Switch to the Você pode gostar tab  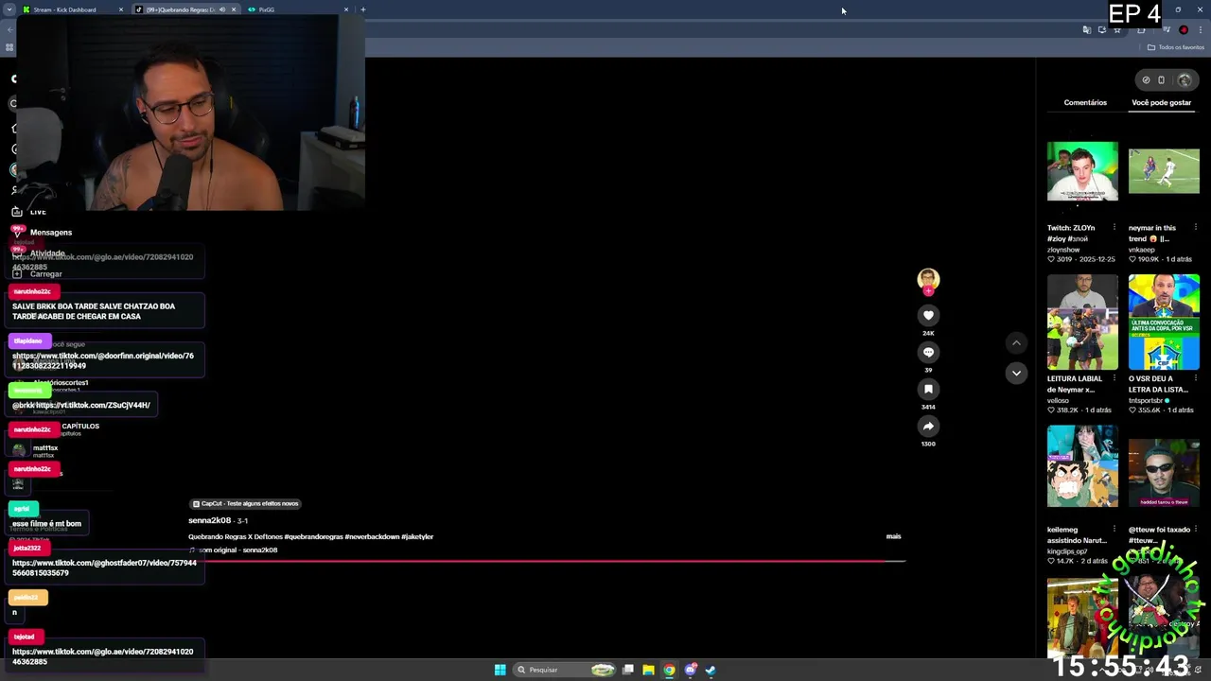pos(1161,102)
